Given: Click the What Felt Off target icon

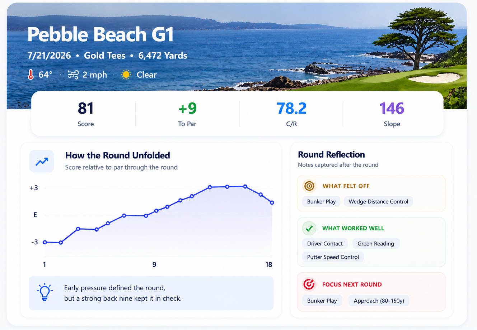Looking at the screenshot, I should (309, 186).
